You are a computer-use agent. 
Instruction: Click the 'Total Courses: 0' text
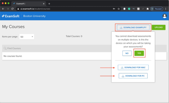tap(74, 36)
